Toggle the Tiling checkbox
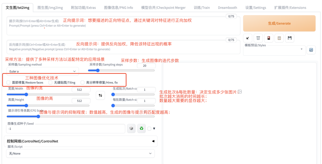 pos(50,83)
